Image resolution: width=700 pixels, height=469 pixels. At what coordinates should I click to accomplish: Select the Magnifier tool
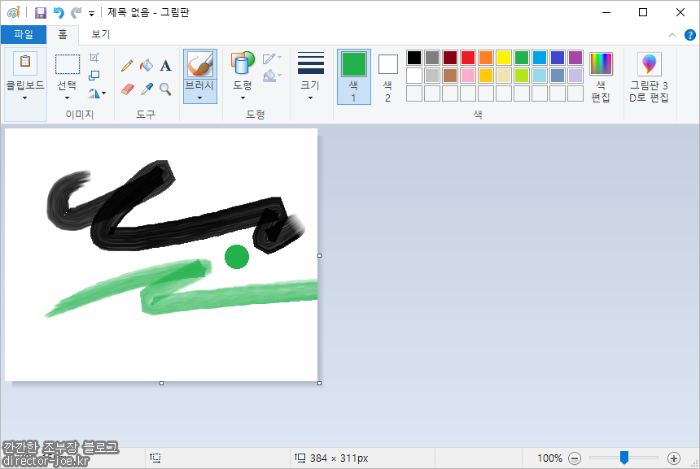click(x=165, y=89)
